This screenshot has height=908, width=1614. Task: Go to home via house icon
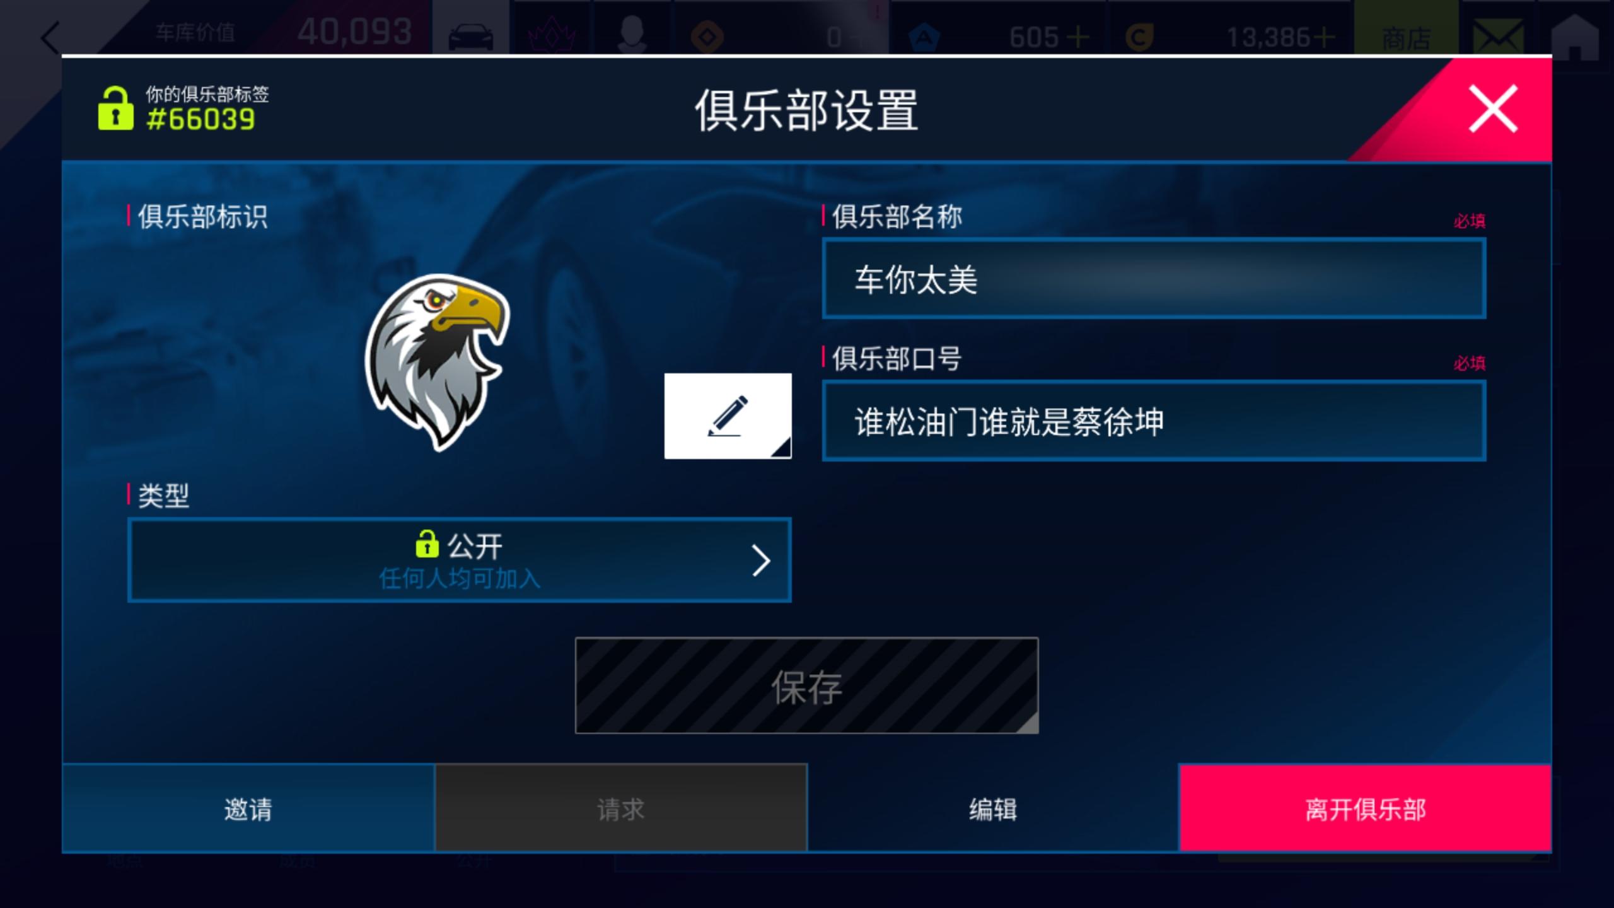[1574, 37]
